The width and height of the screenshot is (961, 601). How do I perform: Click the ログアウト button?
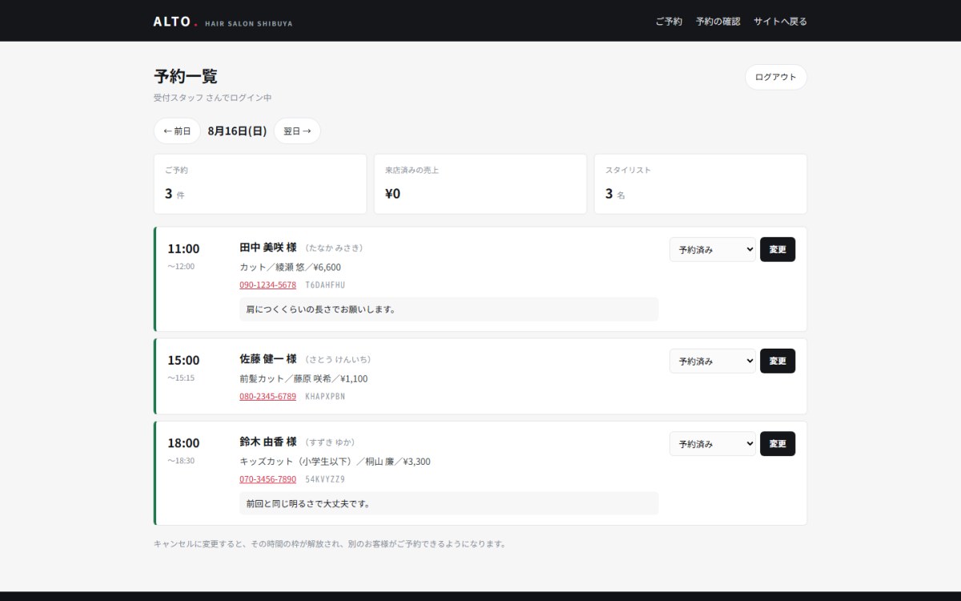pyautogui.click(x=776, y=77)
